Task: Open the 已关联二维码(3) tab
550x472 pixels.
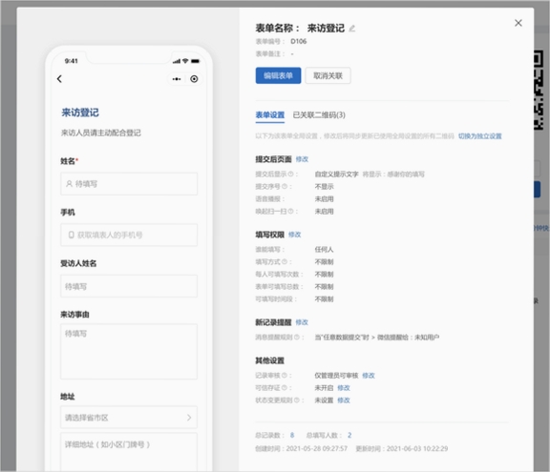Action: (319, 114)
